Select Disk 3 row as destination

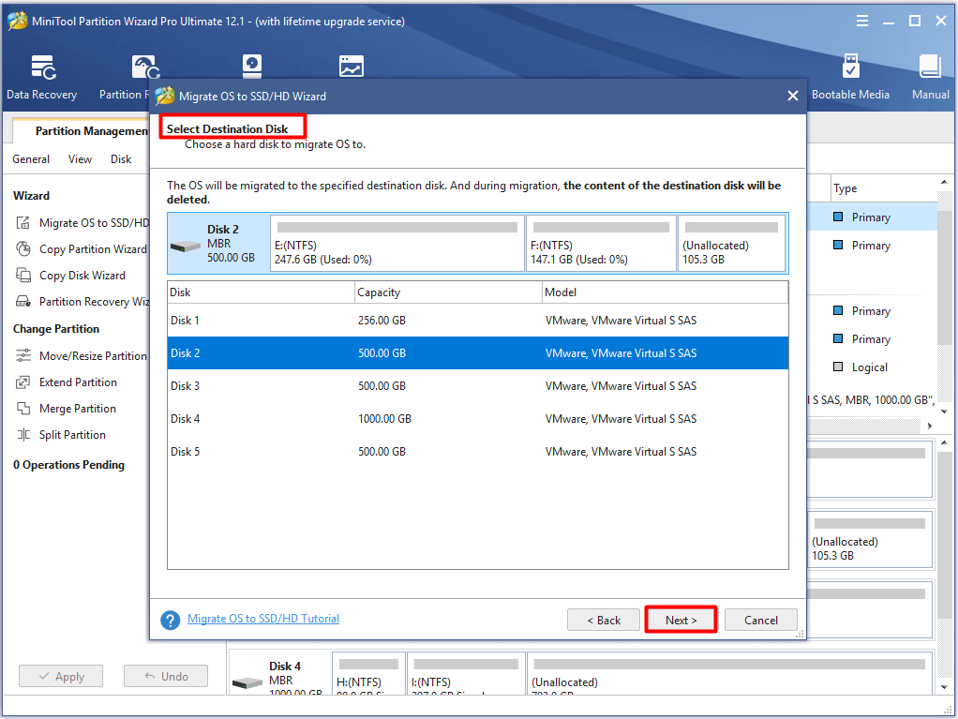coord(478,386)
